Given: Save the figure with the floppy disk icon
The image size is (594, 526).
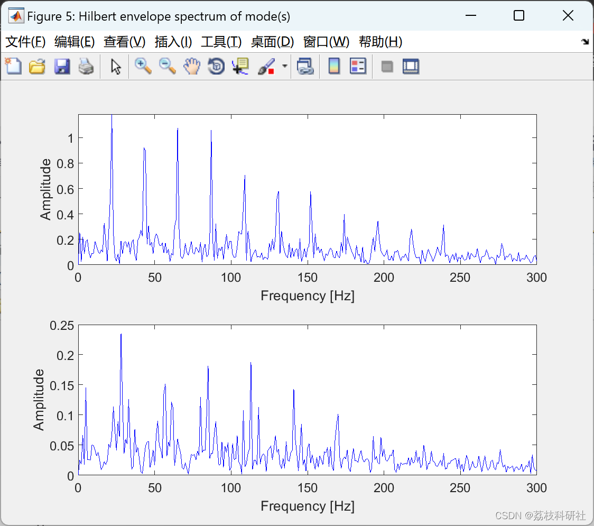Looking at the screenshot, I should pyautogui.click(x=62, y=66).
